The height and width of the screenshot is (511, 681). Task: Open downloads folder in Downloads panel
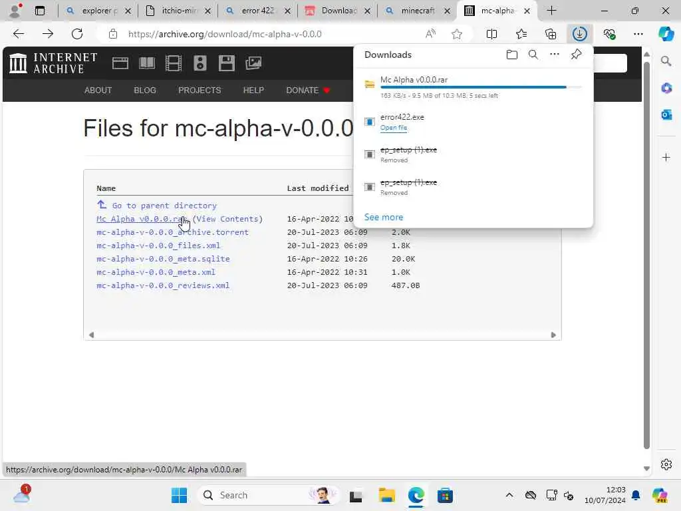512,55
